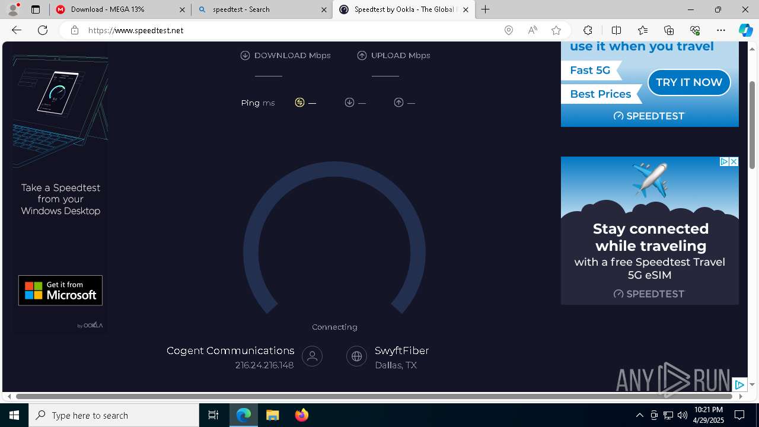Click Get it from Microsoft badge

60,291
